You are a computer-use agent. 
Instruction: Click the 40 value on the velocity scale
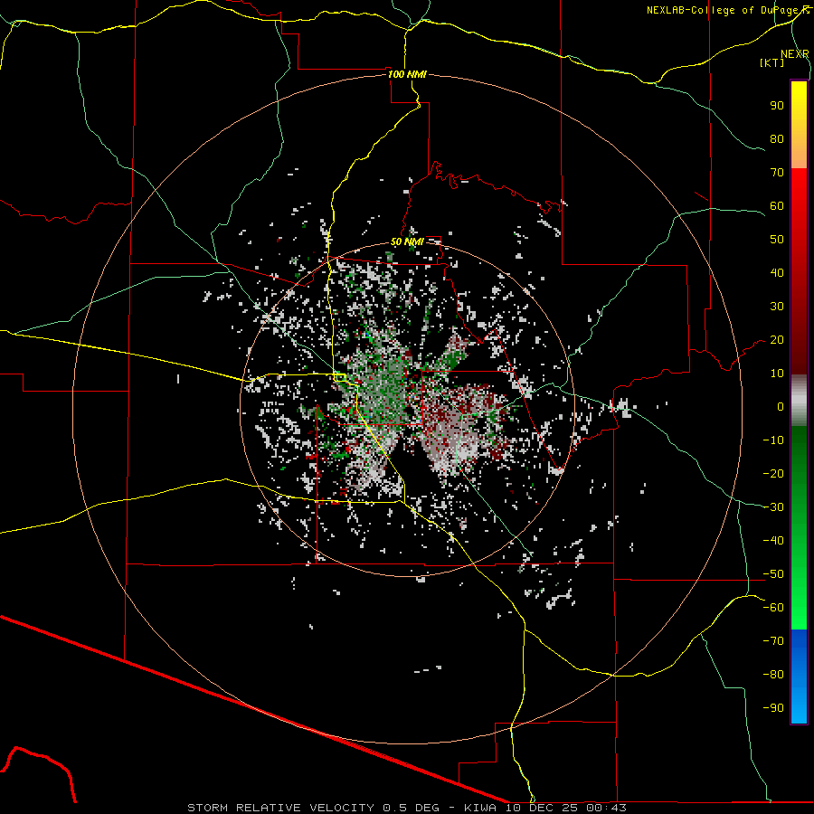point(777,273)
